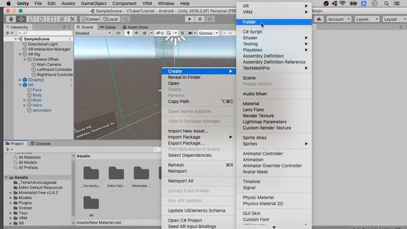Start Play mode

click(x=190, y=19)
